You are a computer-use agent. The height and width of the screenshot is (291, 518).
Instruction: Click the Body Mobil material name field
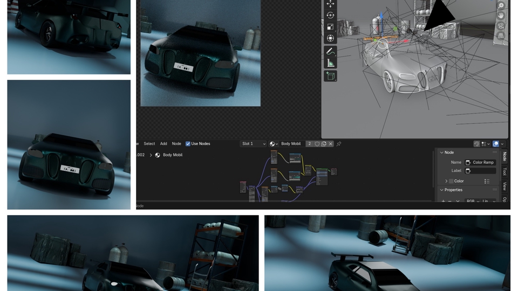[291, 144]
